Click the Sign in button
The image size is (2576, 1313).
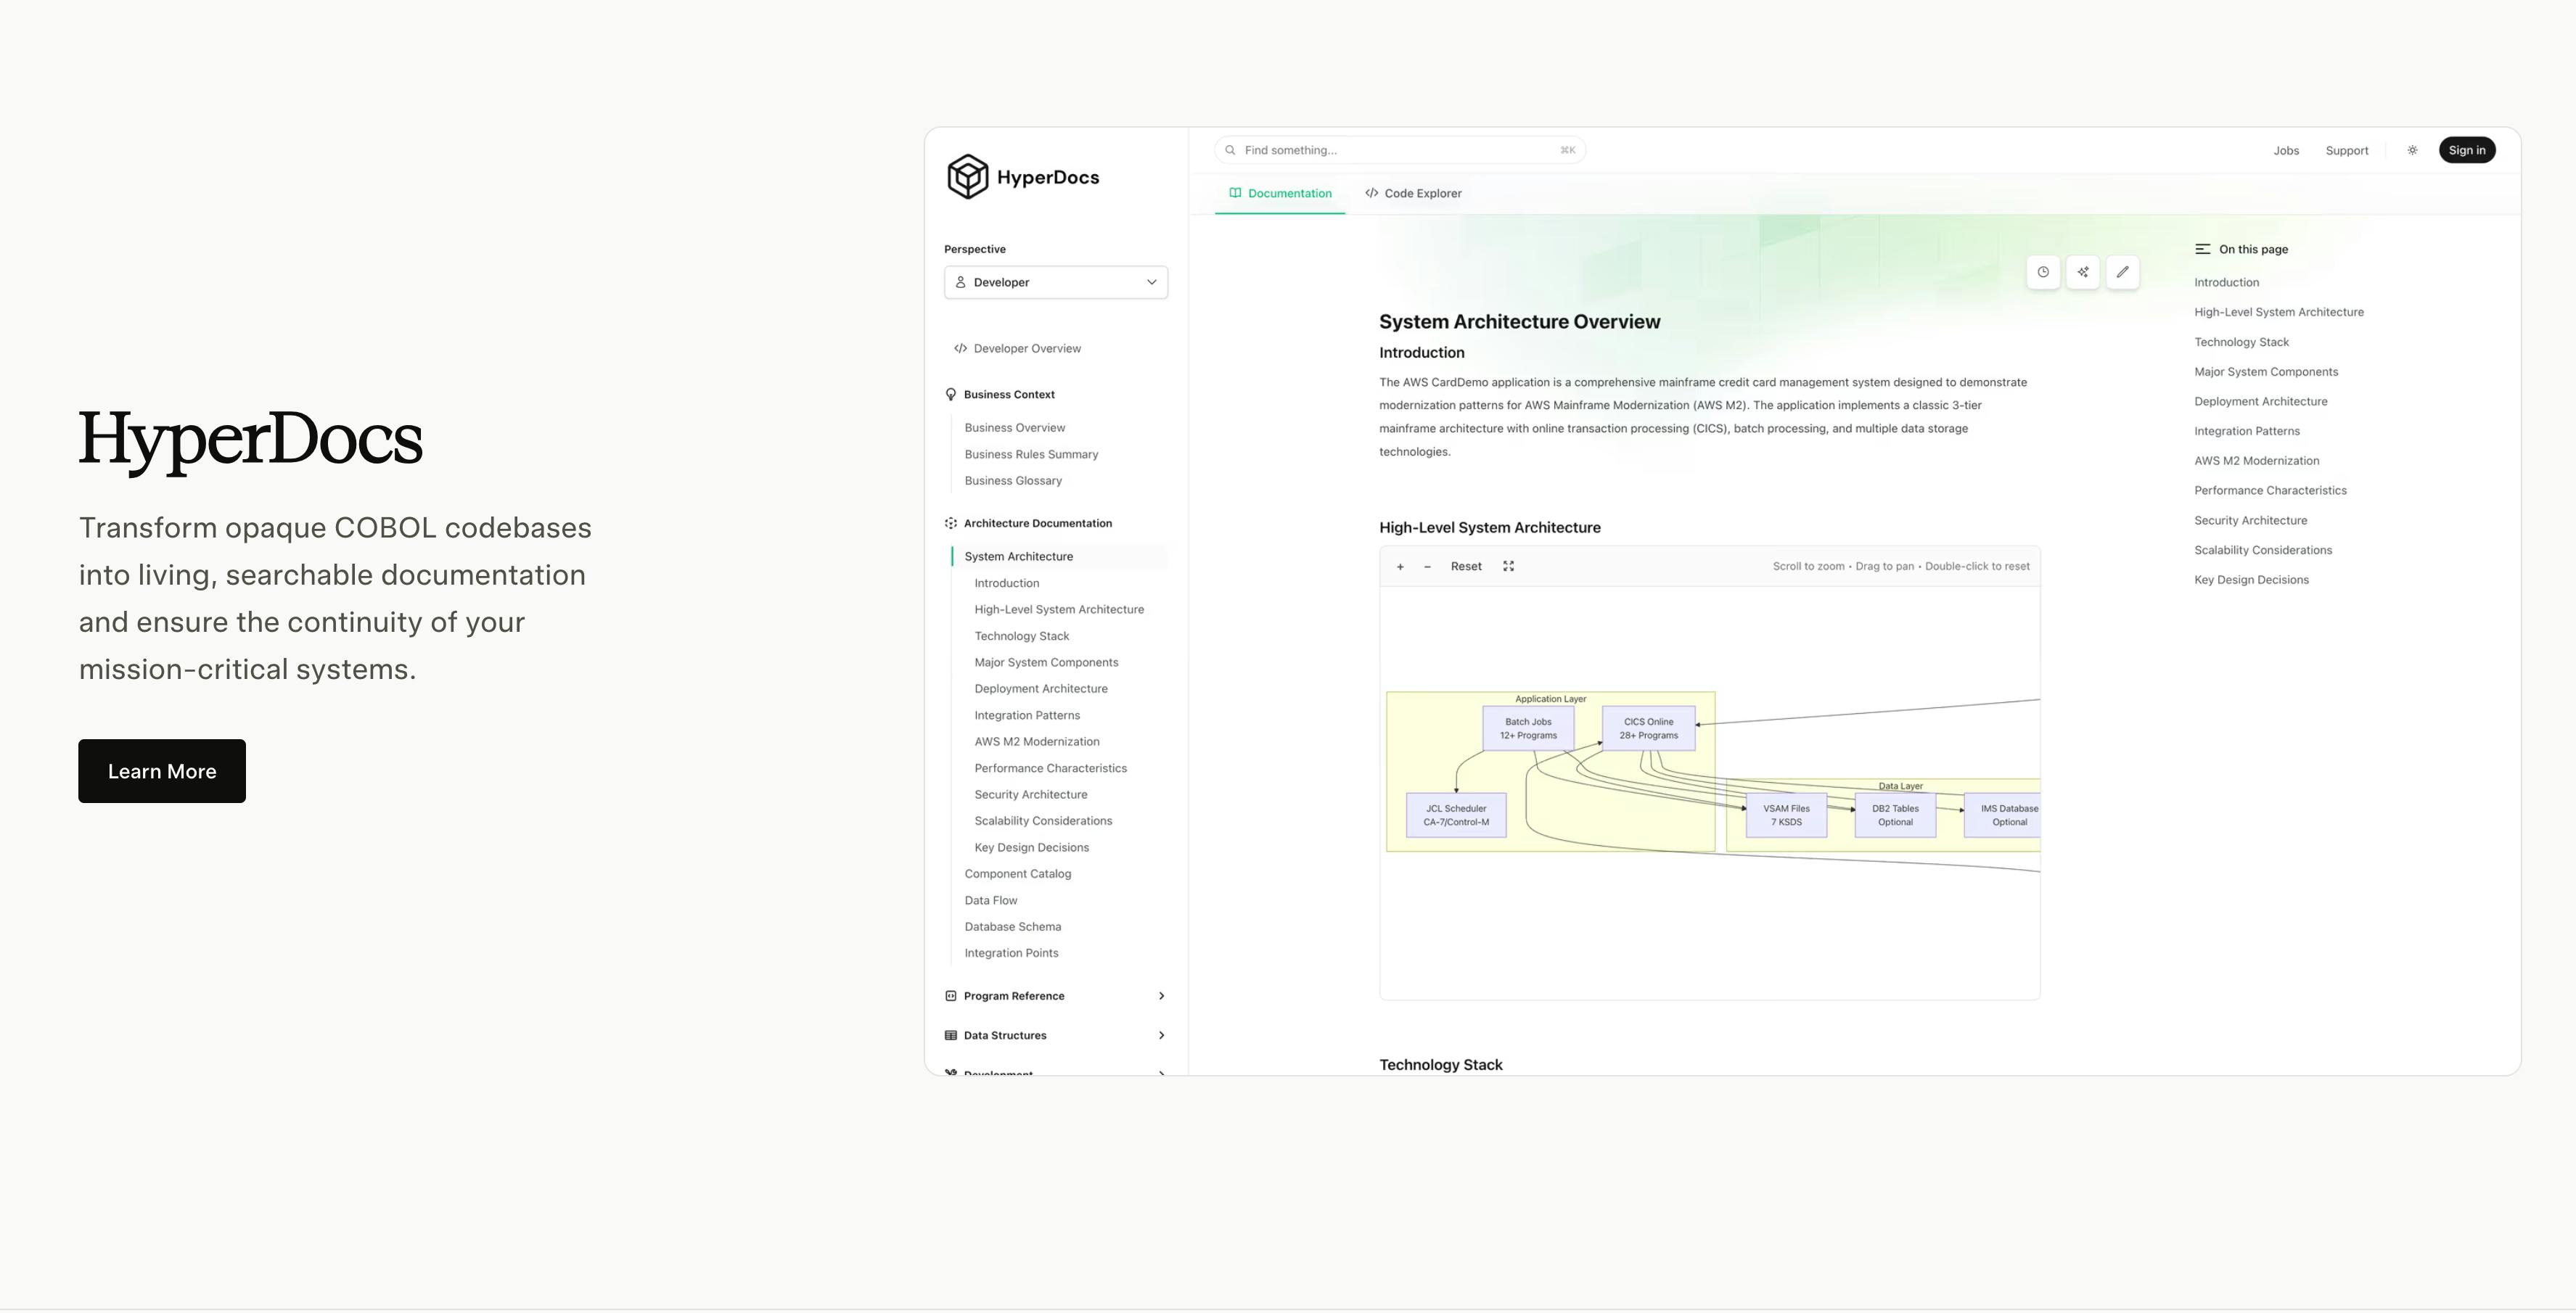coord(2467,150)
